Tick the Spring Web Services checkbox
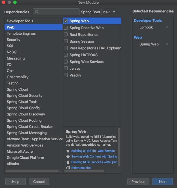 [66, 62]
